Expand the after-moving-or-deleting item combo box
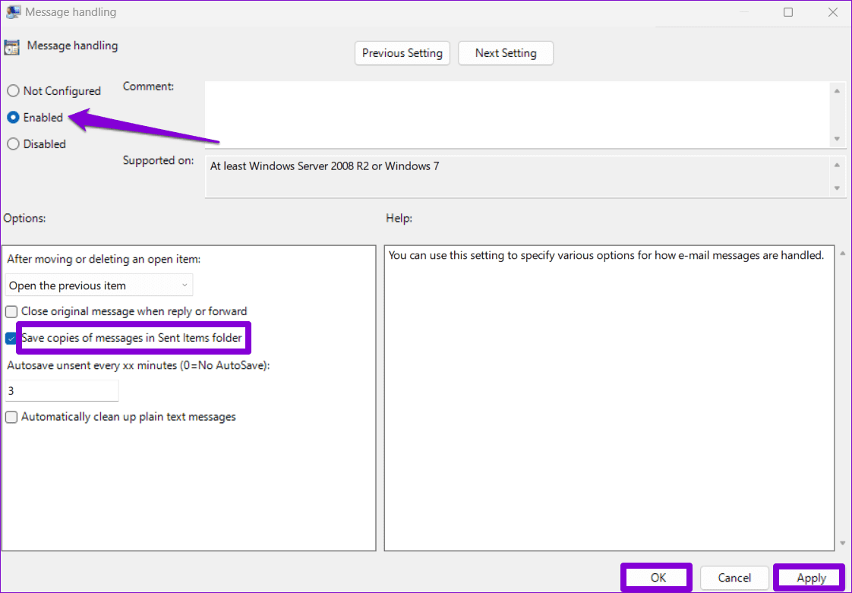The width and height of the screenshot is (852, 593). pos(185,285)
